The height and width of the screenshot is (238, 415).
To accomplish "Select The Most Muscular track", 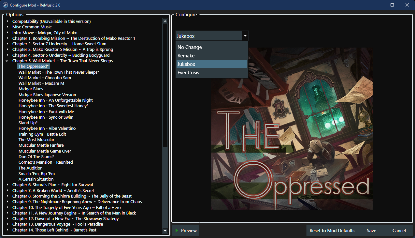I will tap(36, 140).
